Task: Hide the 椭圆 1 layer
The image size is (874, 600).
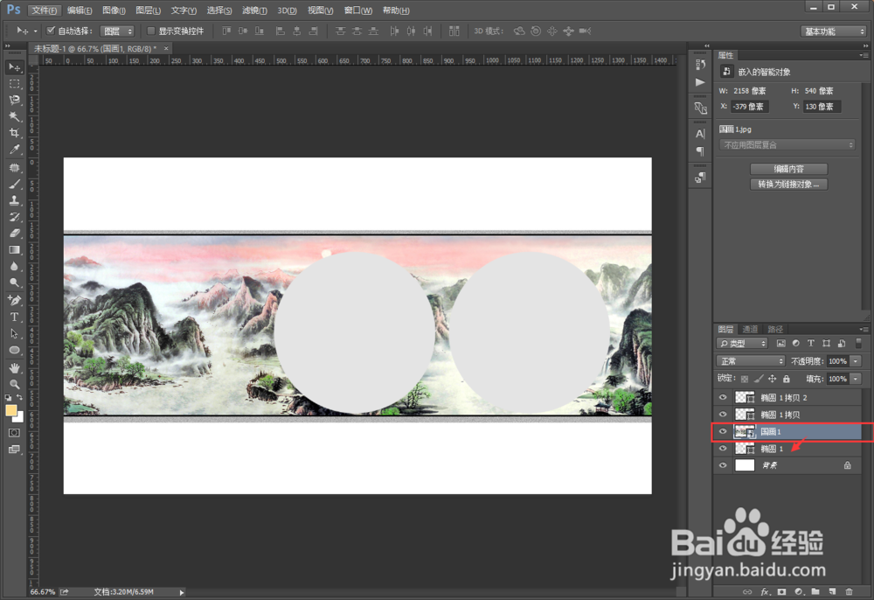Action: click(723, 449)
